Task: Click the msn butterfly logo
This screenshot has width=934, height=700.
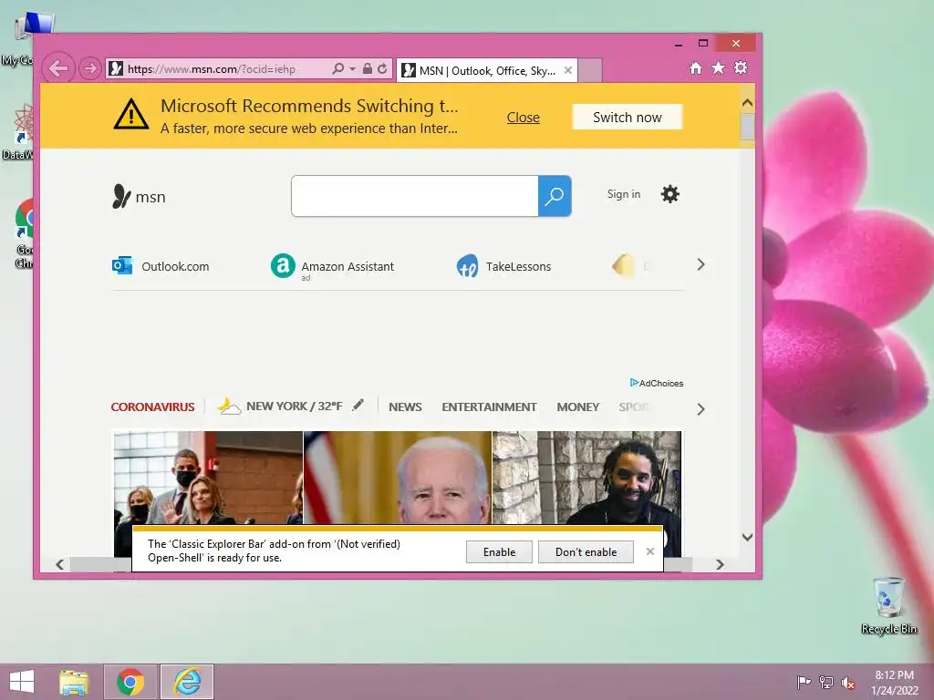Action: pyautogui.click(x=139, y=197)
